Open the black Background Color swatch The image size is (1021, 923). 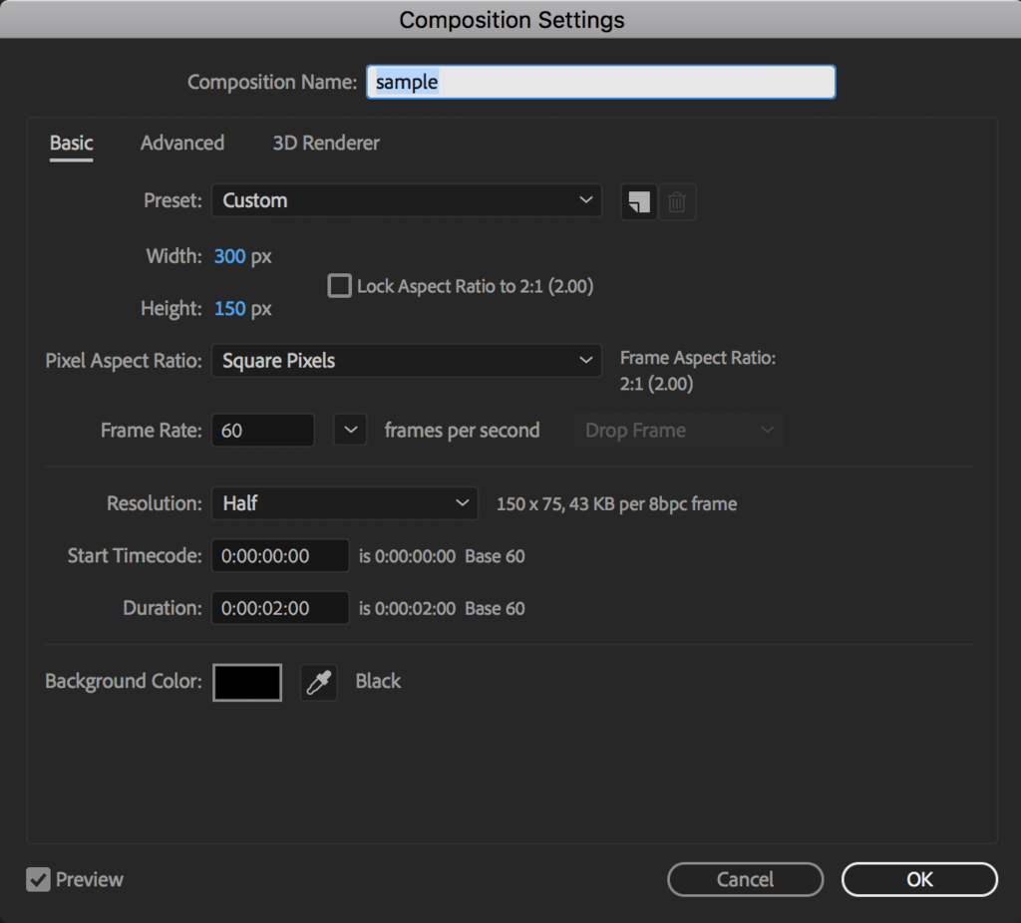click(247, 682)
